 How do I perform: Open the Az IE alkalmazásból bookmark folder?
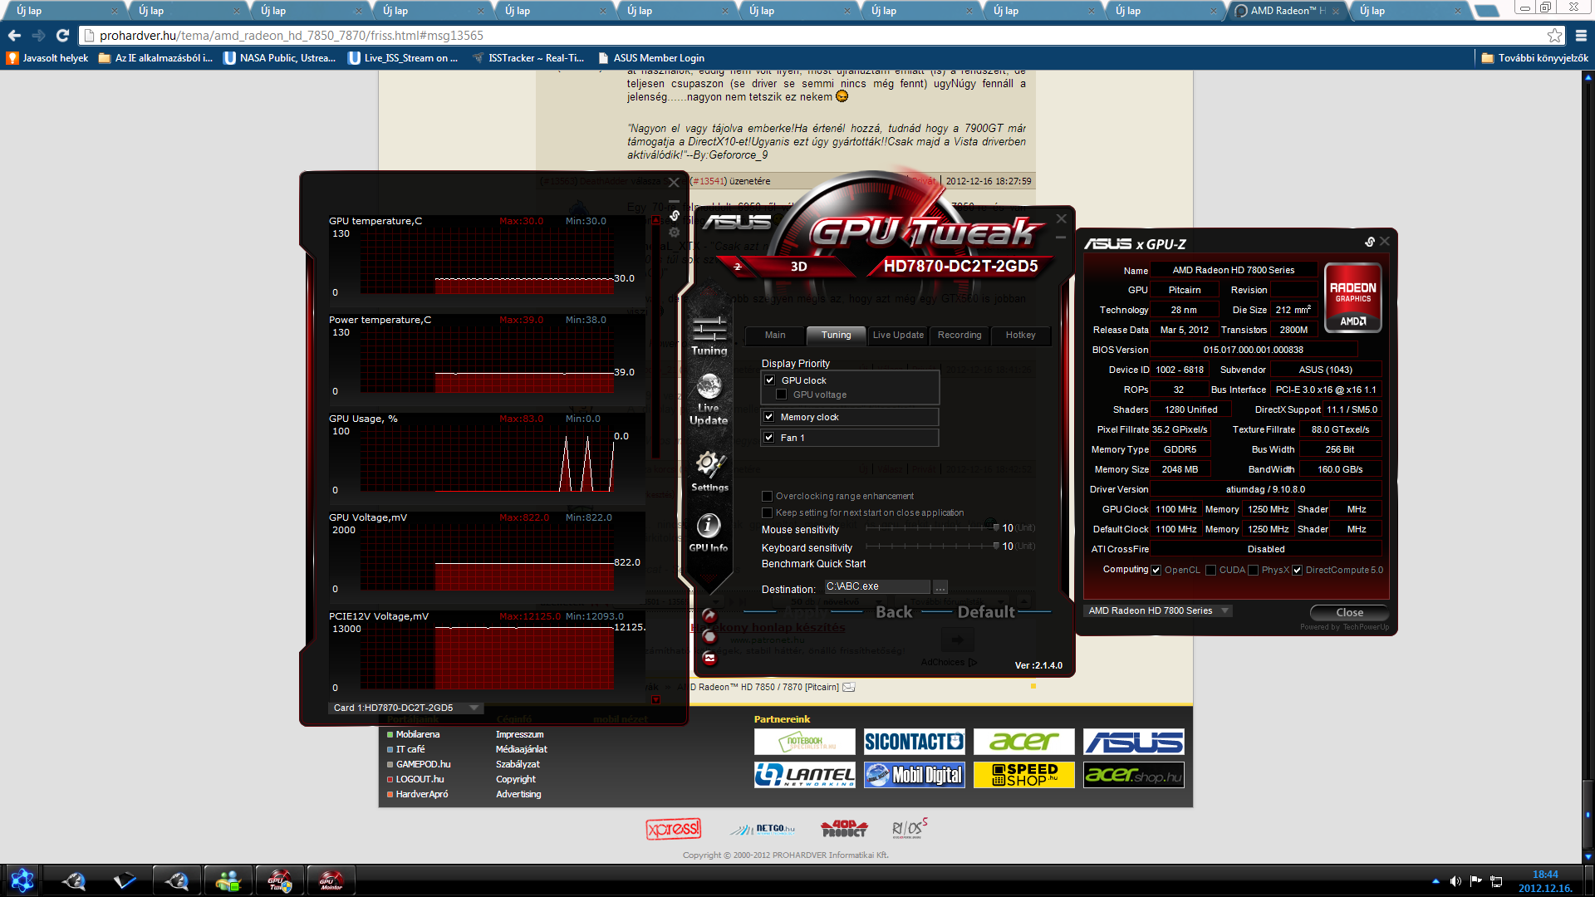click(x=156, y=58)
